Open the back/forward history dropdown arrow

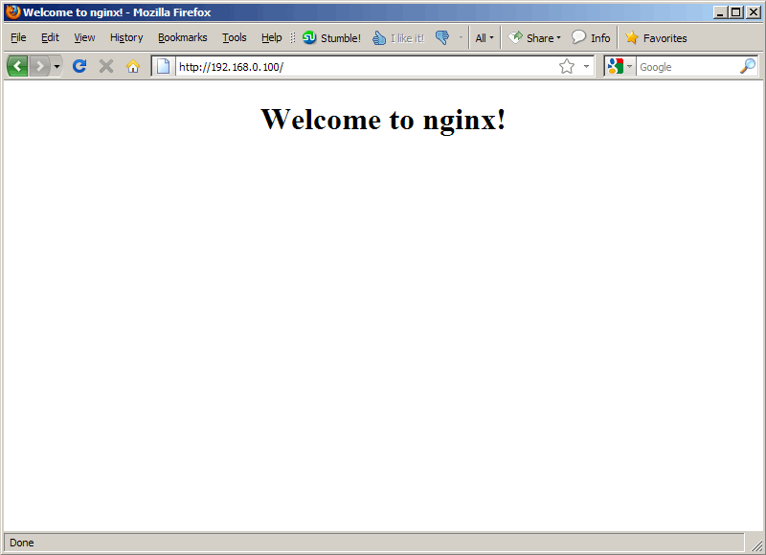pyautogui.click(x=56, y=66)
